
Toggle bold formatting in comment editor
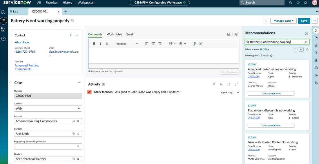click(94, 44)
